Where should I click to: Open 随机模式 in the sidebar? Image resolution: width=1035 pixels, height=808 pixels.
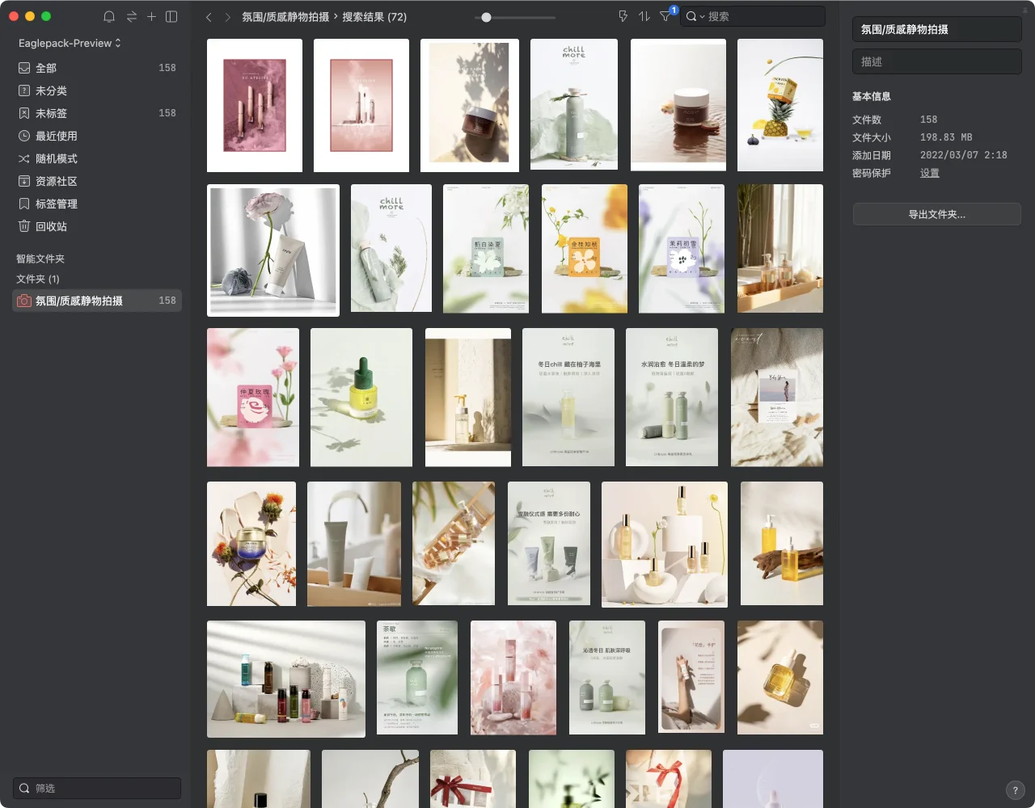point(56,158)
